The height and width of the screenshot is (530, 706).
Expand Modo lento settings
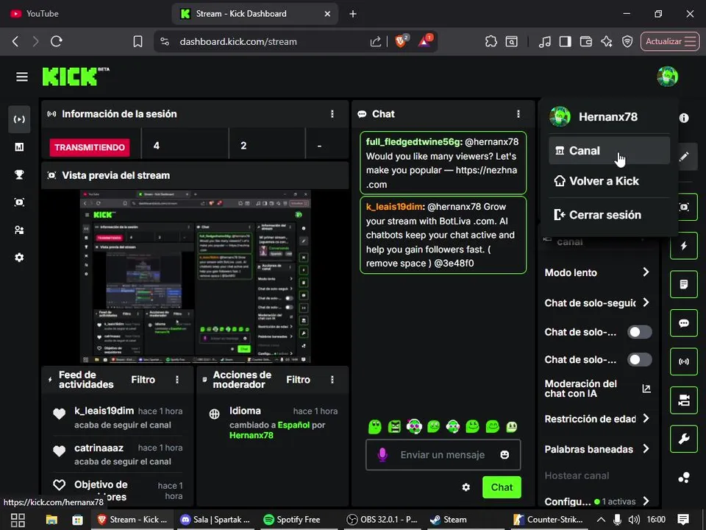point(597,272)
